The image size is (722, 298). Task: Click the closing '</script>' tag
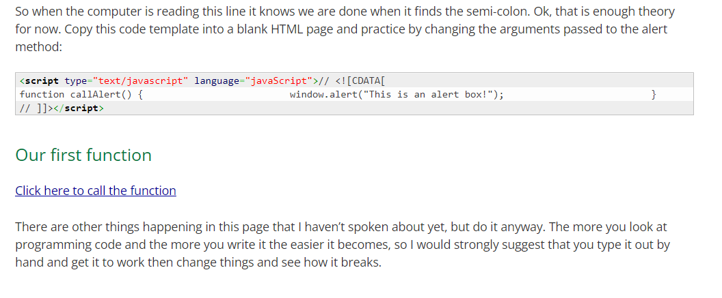pos(79,108)
